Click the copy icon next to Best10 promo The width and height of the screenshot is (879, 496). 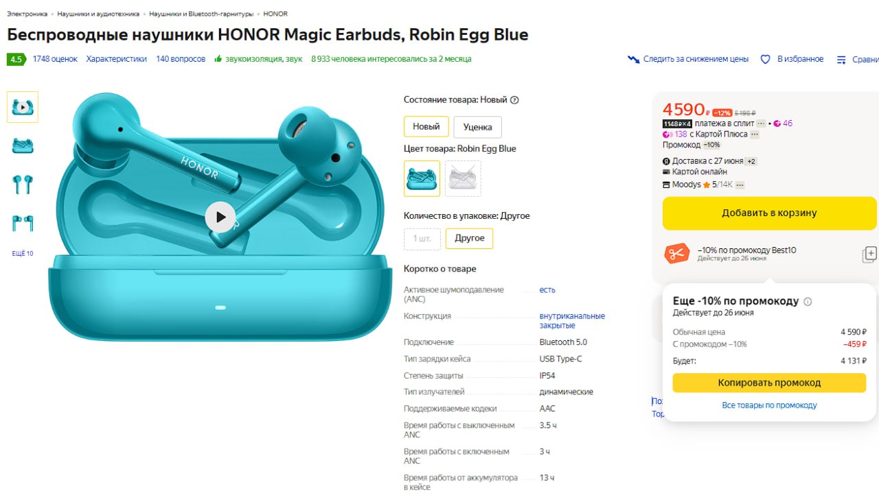point(869,255)
